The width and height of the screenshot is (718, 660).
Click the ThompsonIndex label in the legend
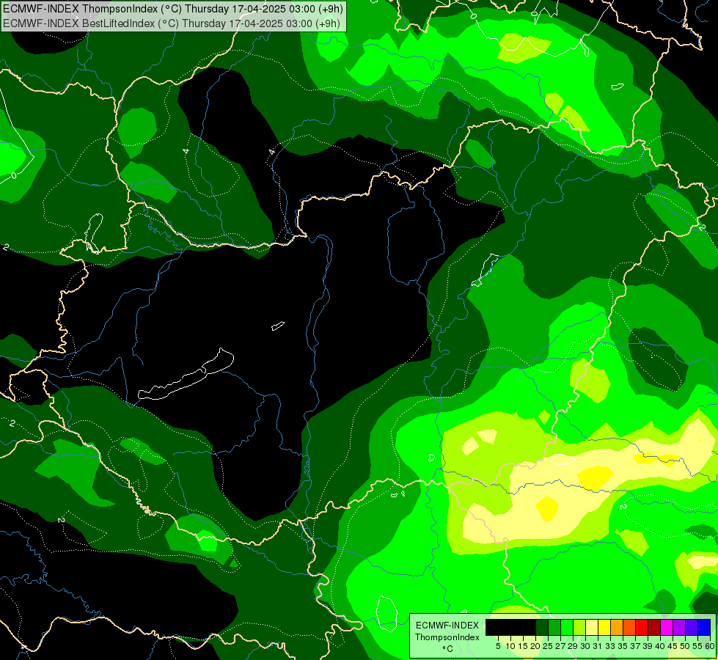[447, 637]
